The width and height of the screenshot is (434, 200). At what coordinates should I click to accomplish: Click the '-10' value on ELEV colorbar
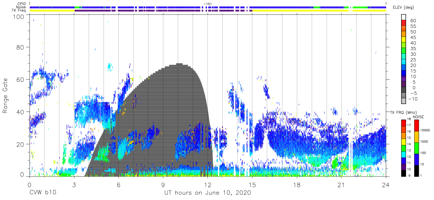pos(414,99)
